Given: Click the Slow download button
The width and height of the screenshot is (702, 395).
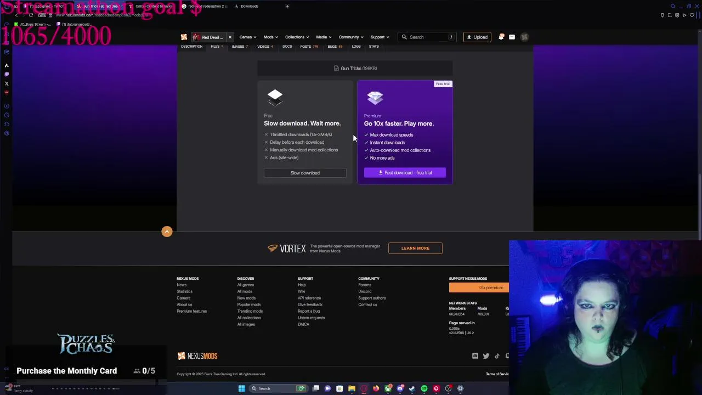Looking at the screenshot, I should (305, 173).
